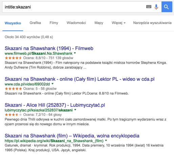Open Skazani - Alice Hill Lubimyczytać.pl link
This screenshot has height=158, width=174.
(x=55, y=105)
